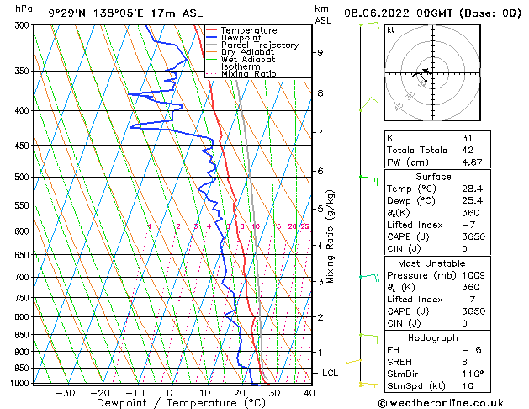Image resolution: width=529 pixels, height=409 pixels.
Task: Click the wind barb at 500 hPa level
Action: tap(368, 180)
